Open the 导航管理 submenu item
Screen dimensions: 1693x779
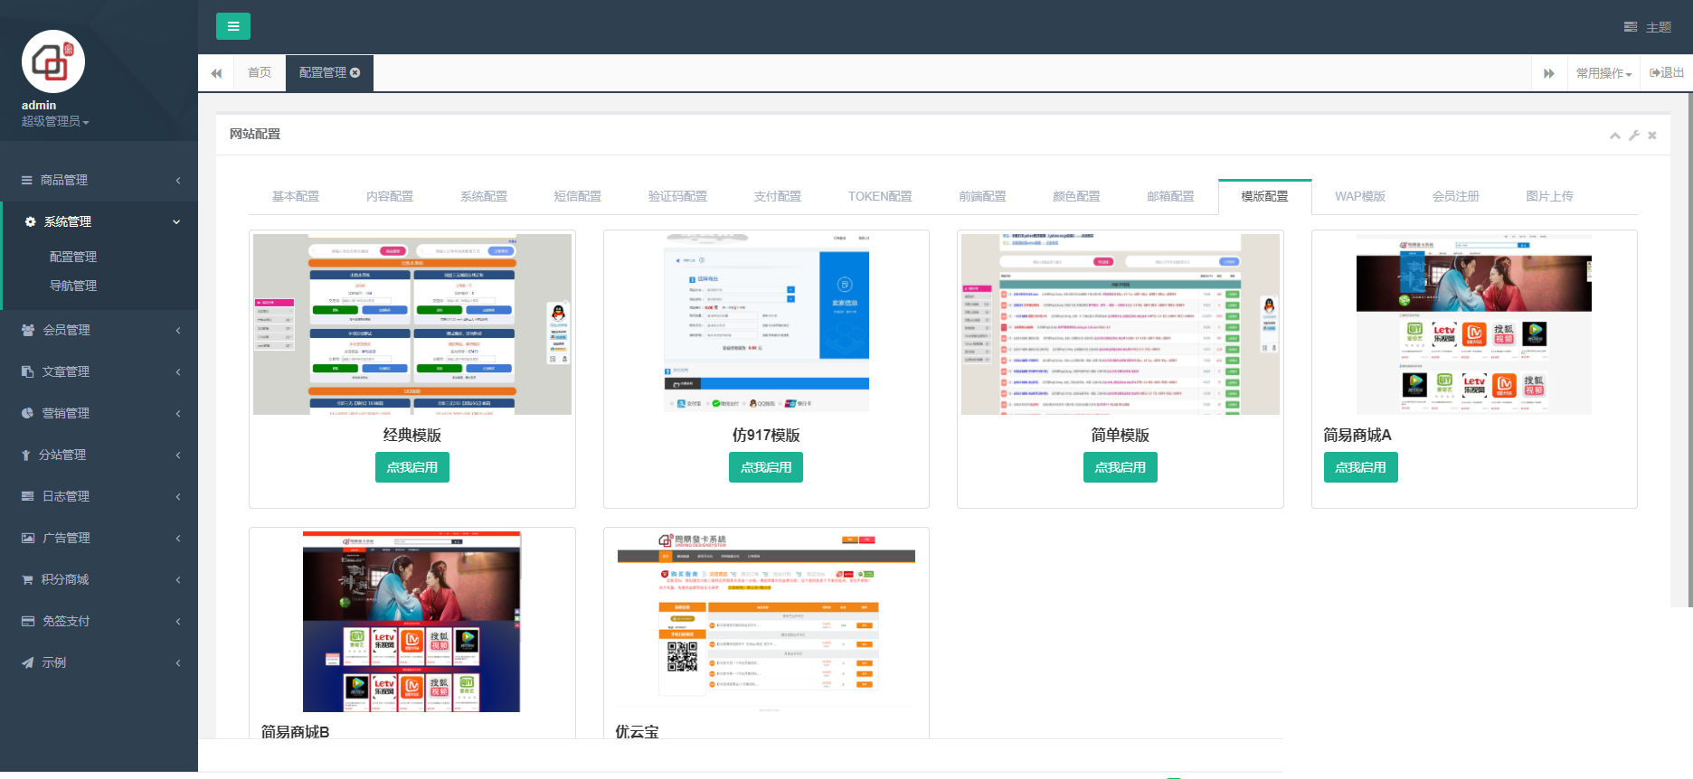73,286
